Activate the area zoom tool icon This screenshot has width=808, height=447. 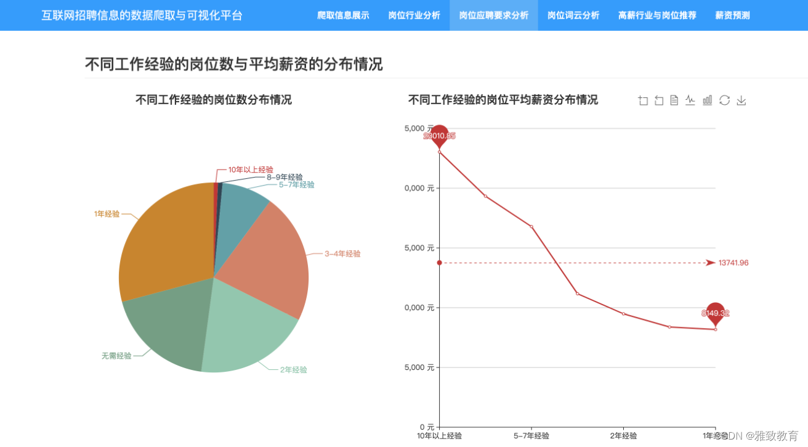coord(643,100)
